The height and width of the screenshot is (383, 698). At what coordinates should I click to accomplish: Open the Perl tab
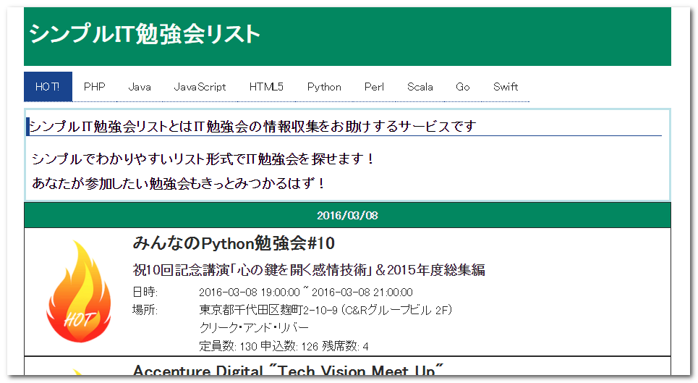(x=374, y=87)
